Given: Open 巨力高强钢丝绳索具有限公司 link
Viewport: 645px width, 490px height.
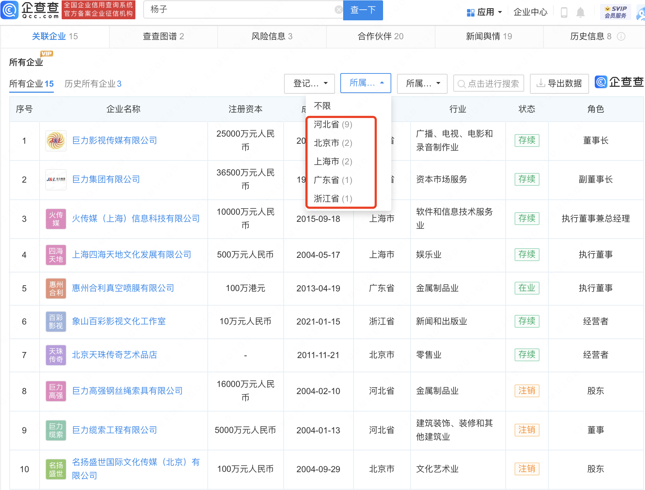Looking at the screenshot, I should 127,391.
